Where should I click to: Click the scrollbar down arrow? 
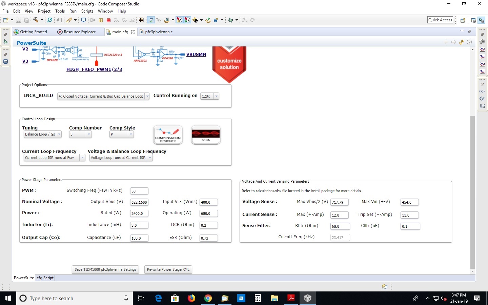point(472,272)
